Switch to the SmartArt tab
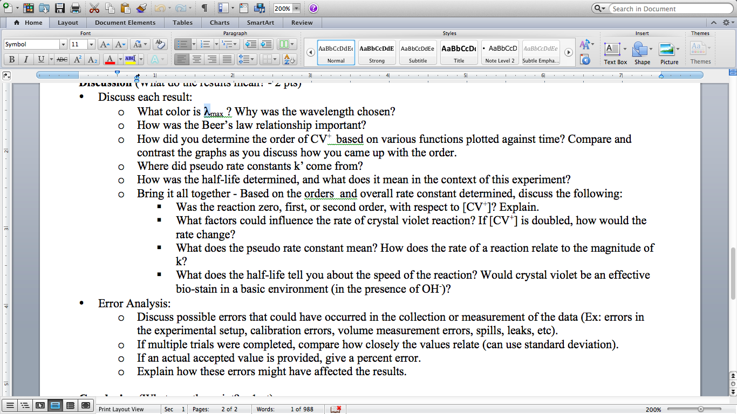The width and height of the screenshot is (737, 414). click(260, 23)
